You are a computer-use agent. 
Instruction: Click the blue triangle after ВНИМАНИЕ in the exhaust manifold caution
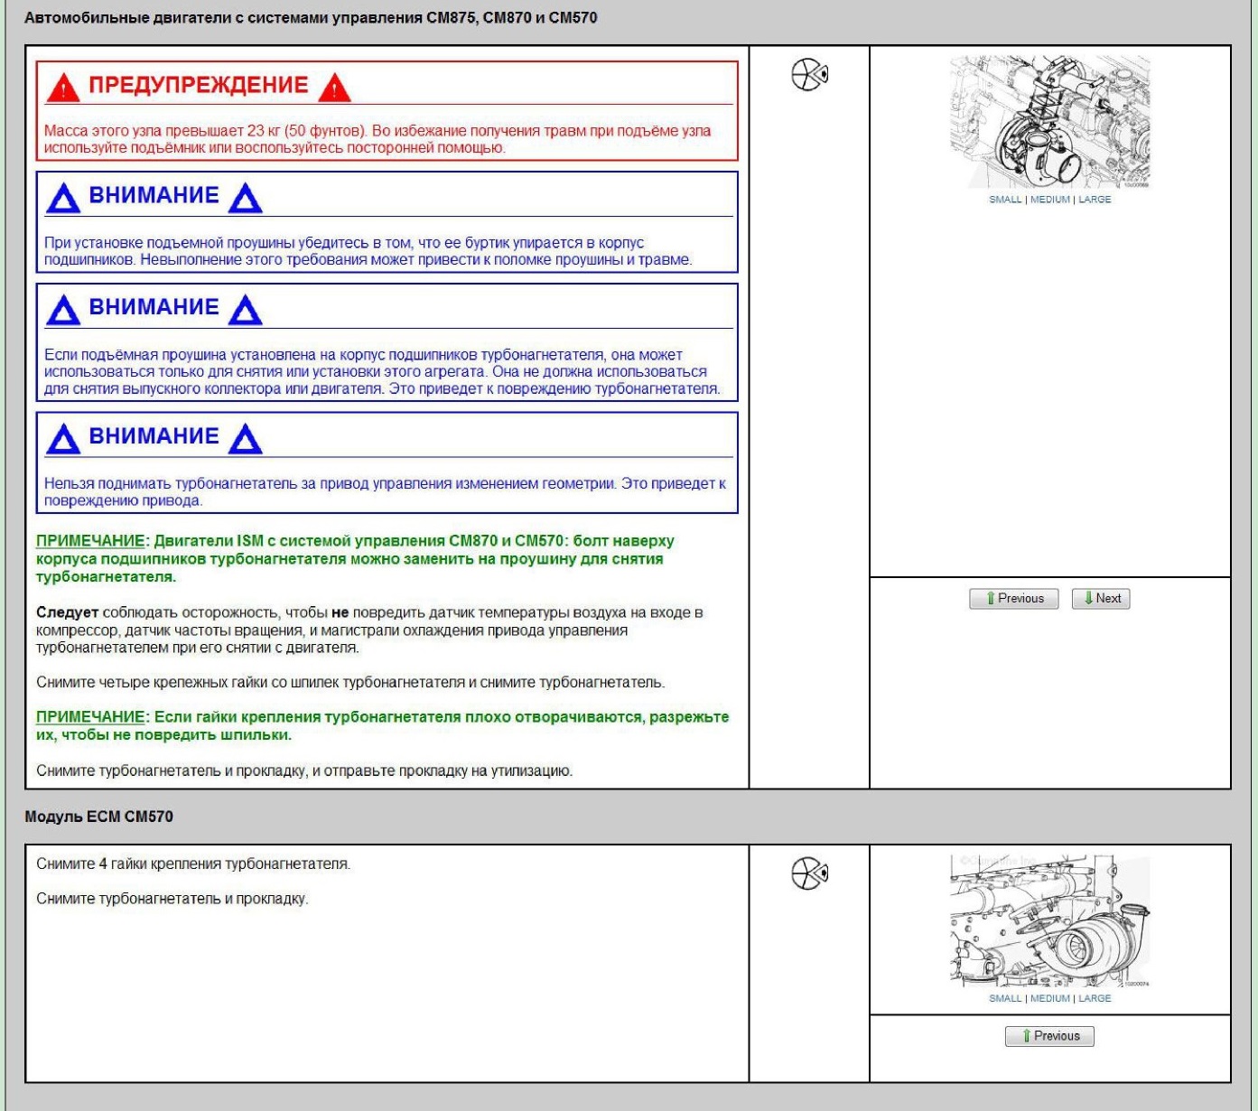[x=246, y=310]
